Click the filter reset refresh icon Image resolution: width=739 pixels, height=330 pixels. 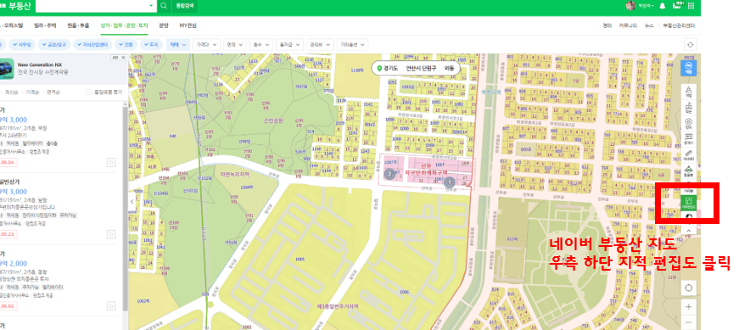(x=691, y=45)
